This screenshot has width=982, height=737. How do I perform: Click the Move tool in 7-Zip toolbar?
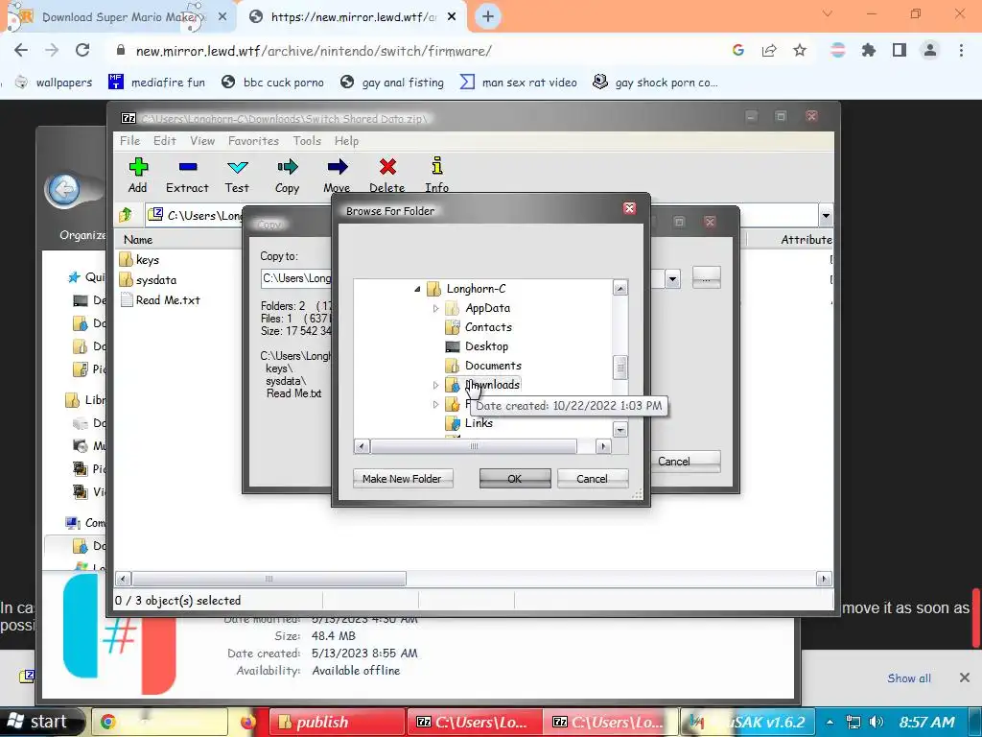(337, 176)
